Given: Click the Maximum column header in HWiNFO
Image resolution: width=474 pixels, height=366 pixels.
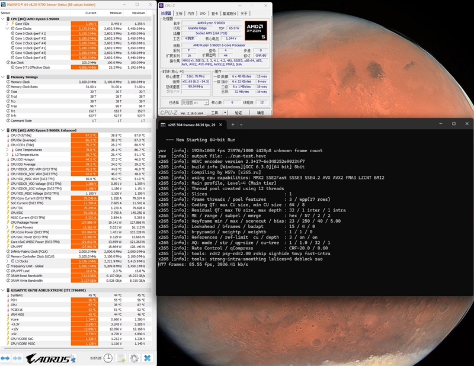Looking at the screenshot, I should (138, 12).
